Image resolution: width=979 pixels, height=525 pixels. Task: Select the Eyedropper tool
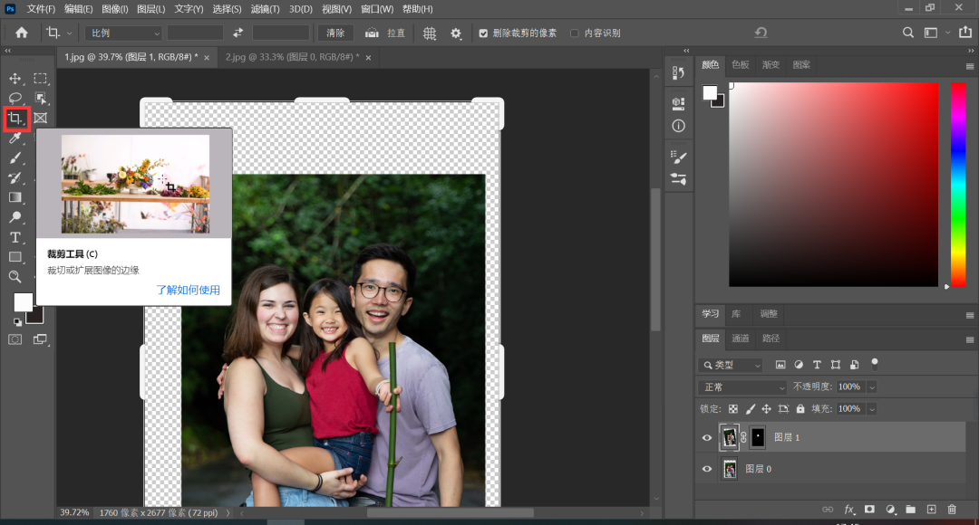point(15,138)
